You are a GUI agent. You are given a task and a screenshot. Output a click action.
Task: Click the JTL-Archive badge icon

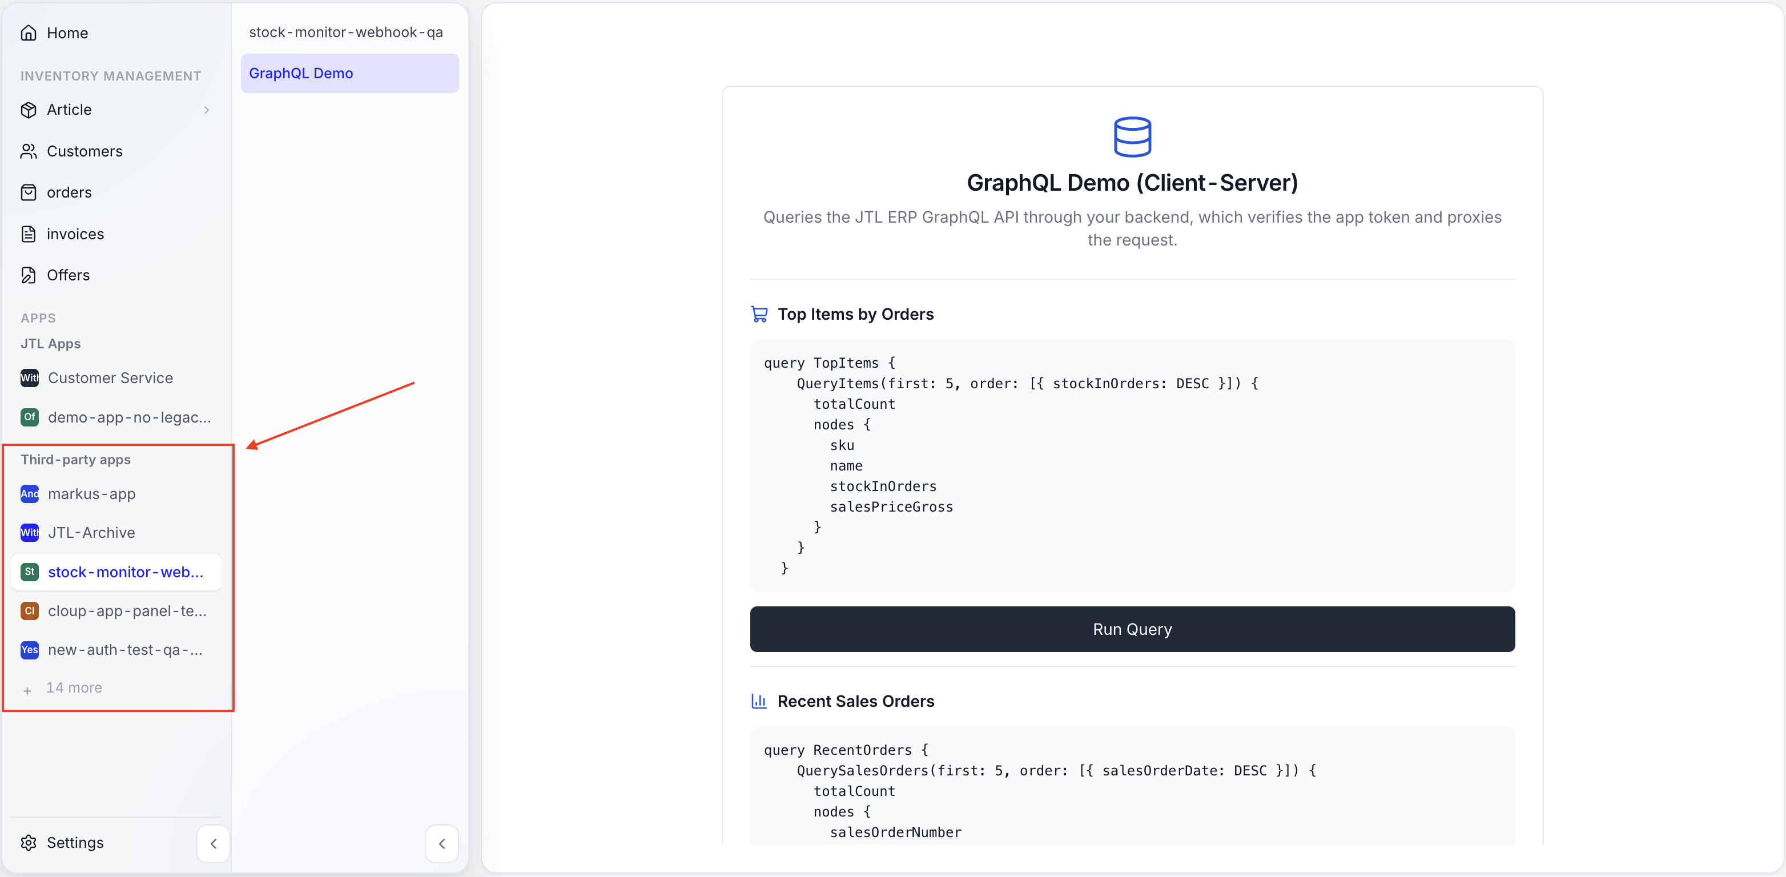point(29,533)
